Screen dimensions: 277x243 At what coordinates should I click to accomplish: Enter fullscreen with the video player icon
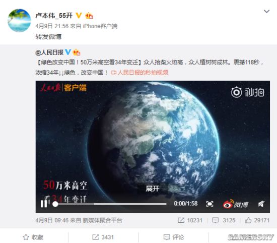tap(210, 204)
